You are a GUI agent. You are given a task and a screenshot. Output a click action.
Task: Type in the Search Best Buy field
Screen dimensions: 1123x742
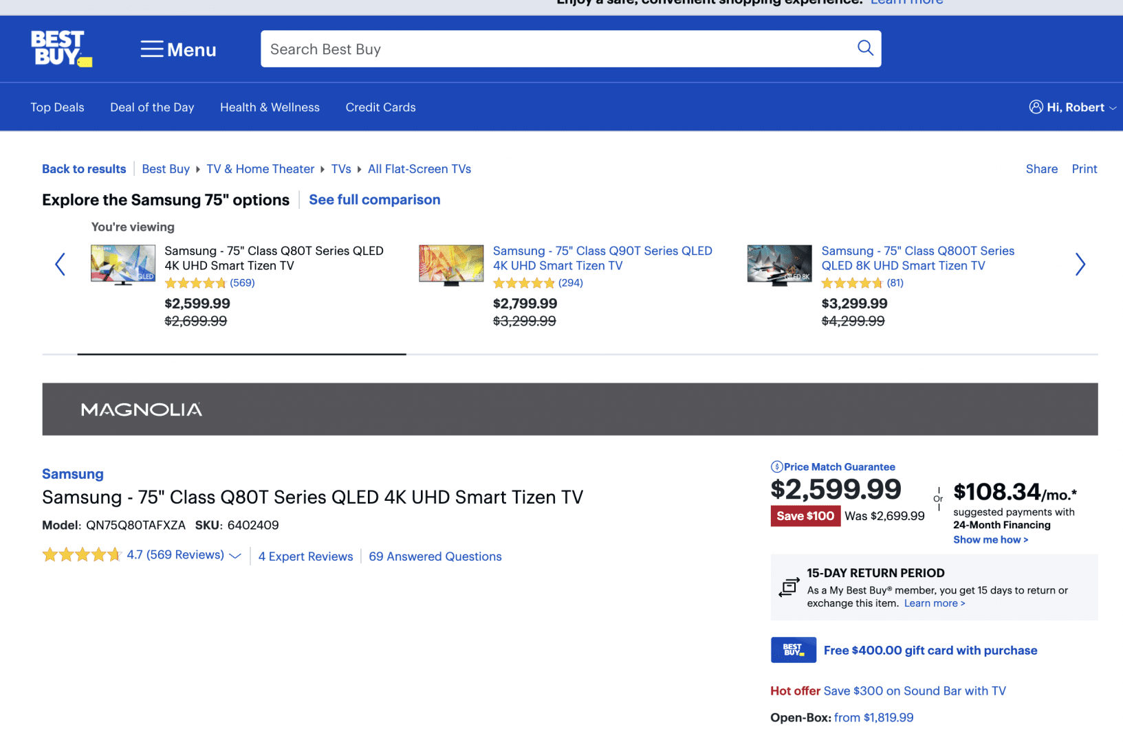click(557, 49)
